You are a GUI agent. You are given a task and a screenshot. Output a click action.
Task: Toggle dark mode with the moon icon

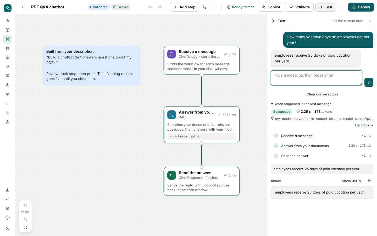coord(8,228)
